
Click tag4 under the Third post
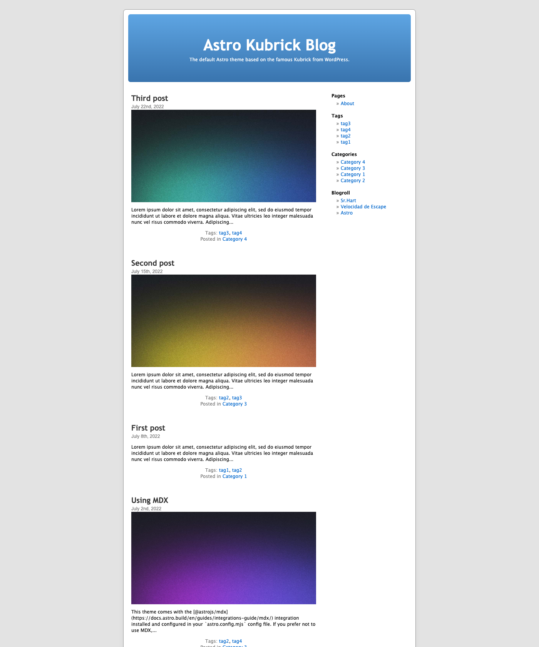[x=237, y=233]
